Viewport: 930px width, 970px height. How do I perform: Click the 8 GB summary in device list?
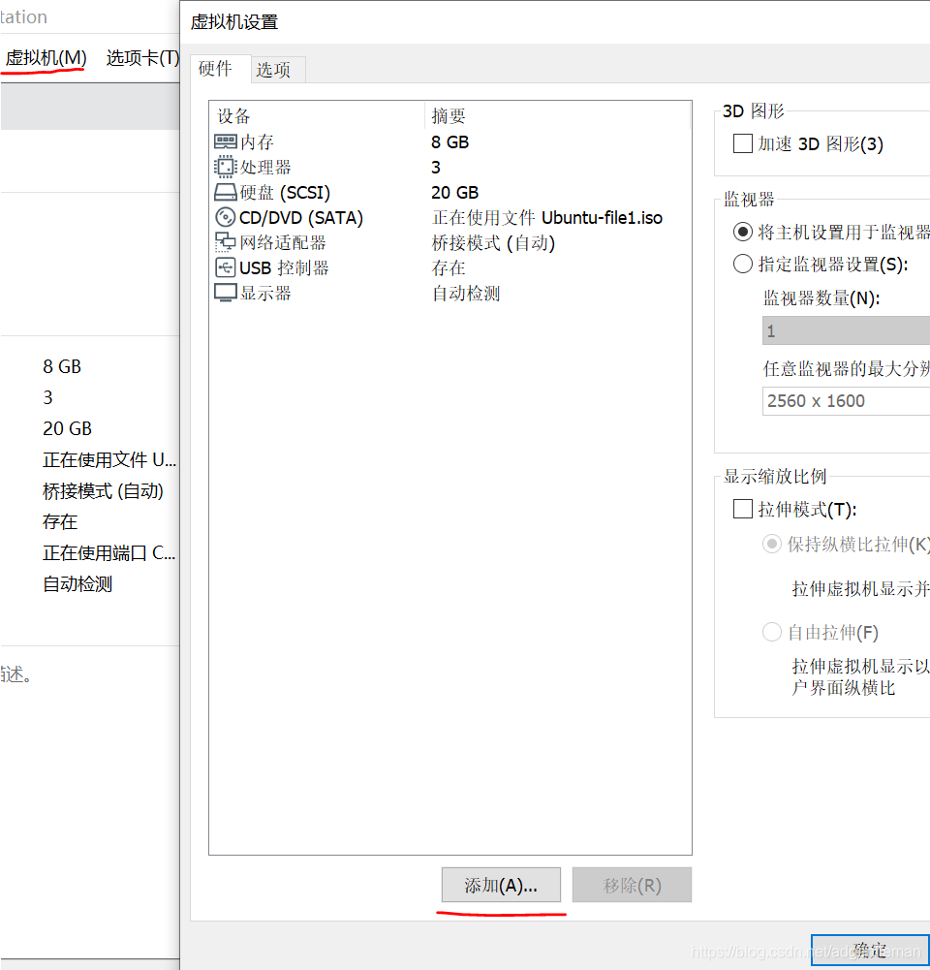pyautogui.click(x=450, y=141)
